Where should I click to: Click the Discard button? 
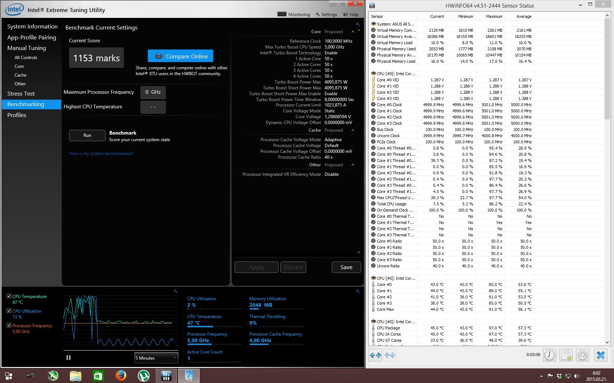(293, 267)
